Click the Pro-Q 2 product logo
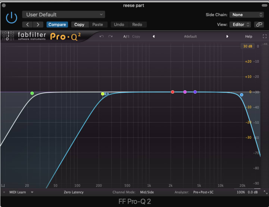This screenshot has width=269, height=207. (x=65, y=37)
